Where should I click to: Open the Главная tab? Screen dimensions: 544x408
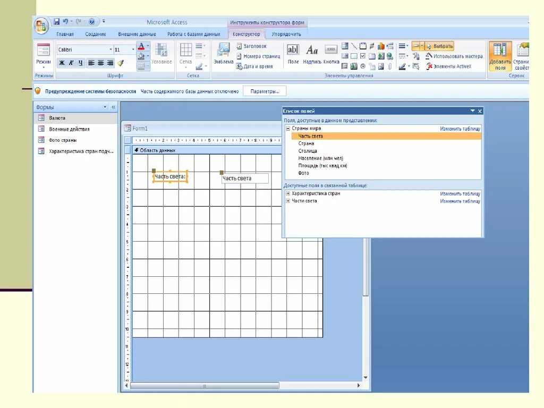[x=65, y=34]
